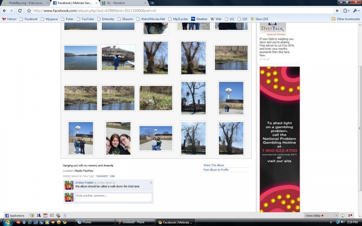Click the browser forward arrow

(x=11, y=10)
